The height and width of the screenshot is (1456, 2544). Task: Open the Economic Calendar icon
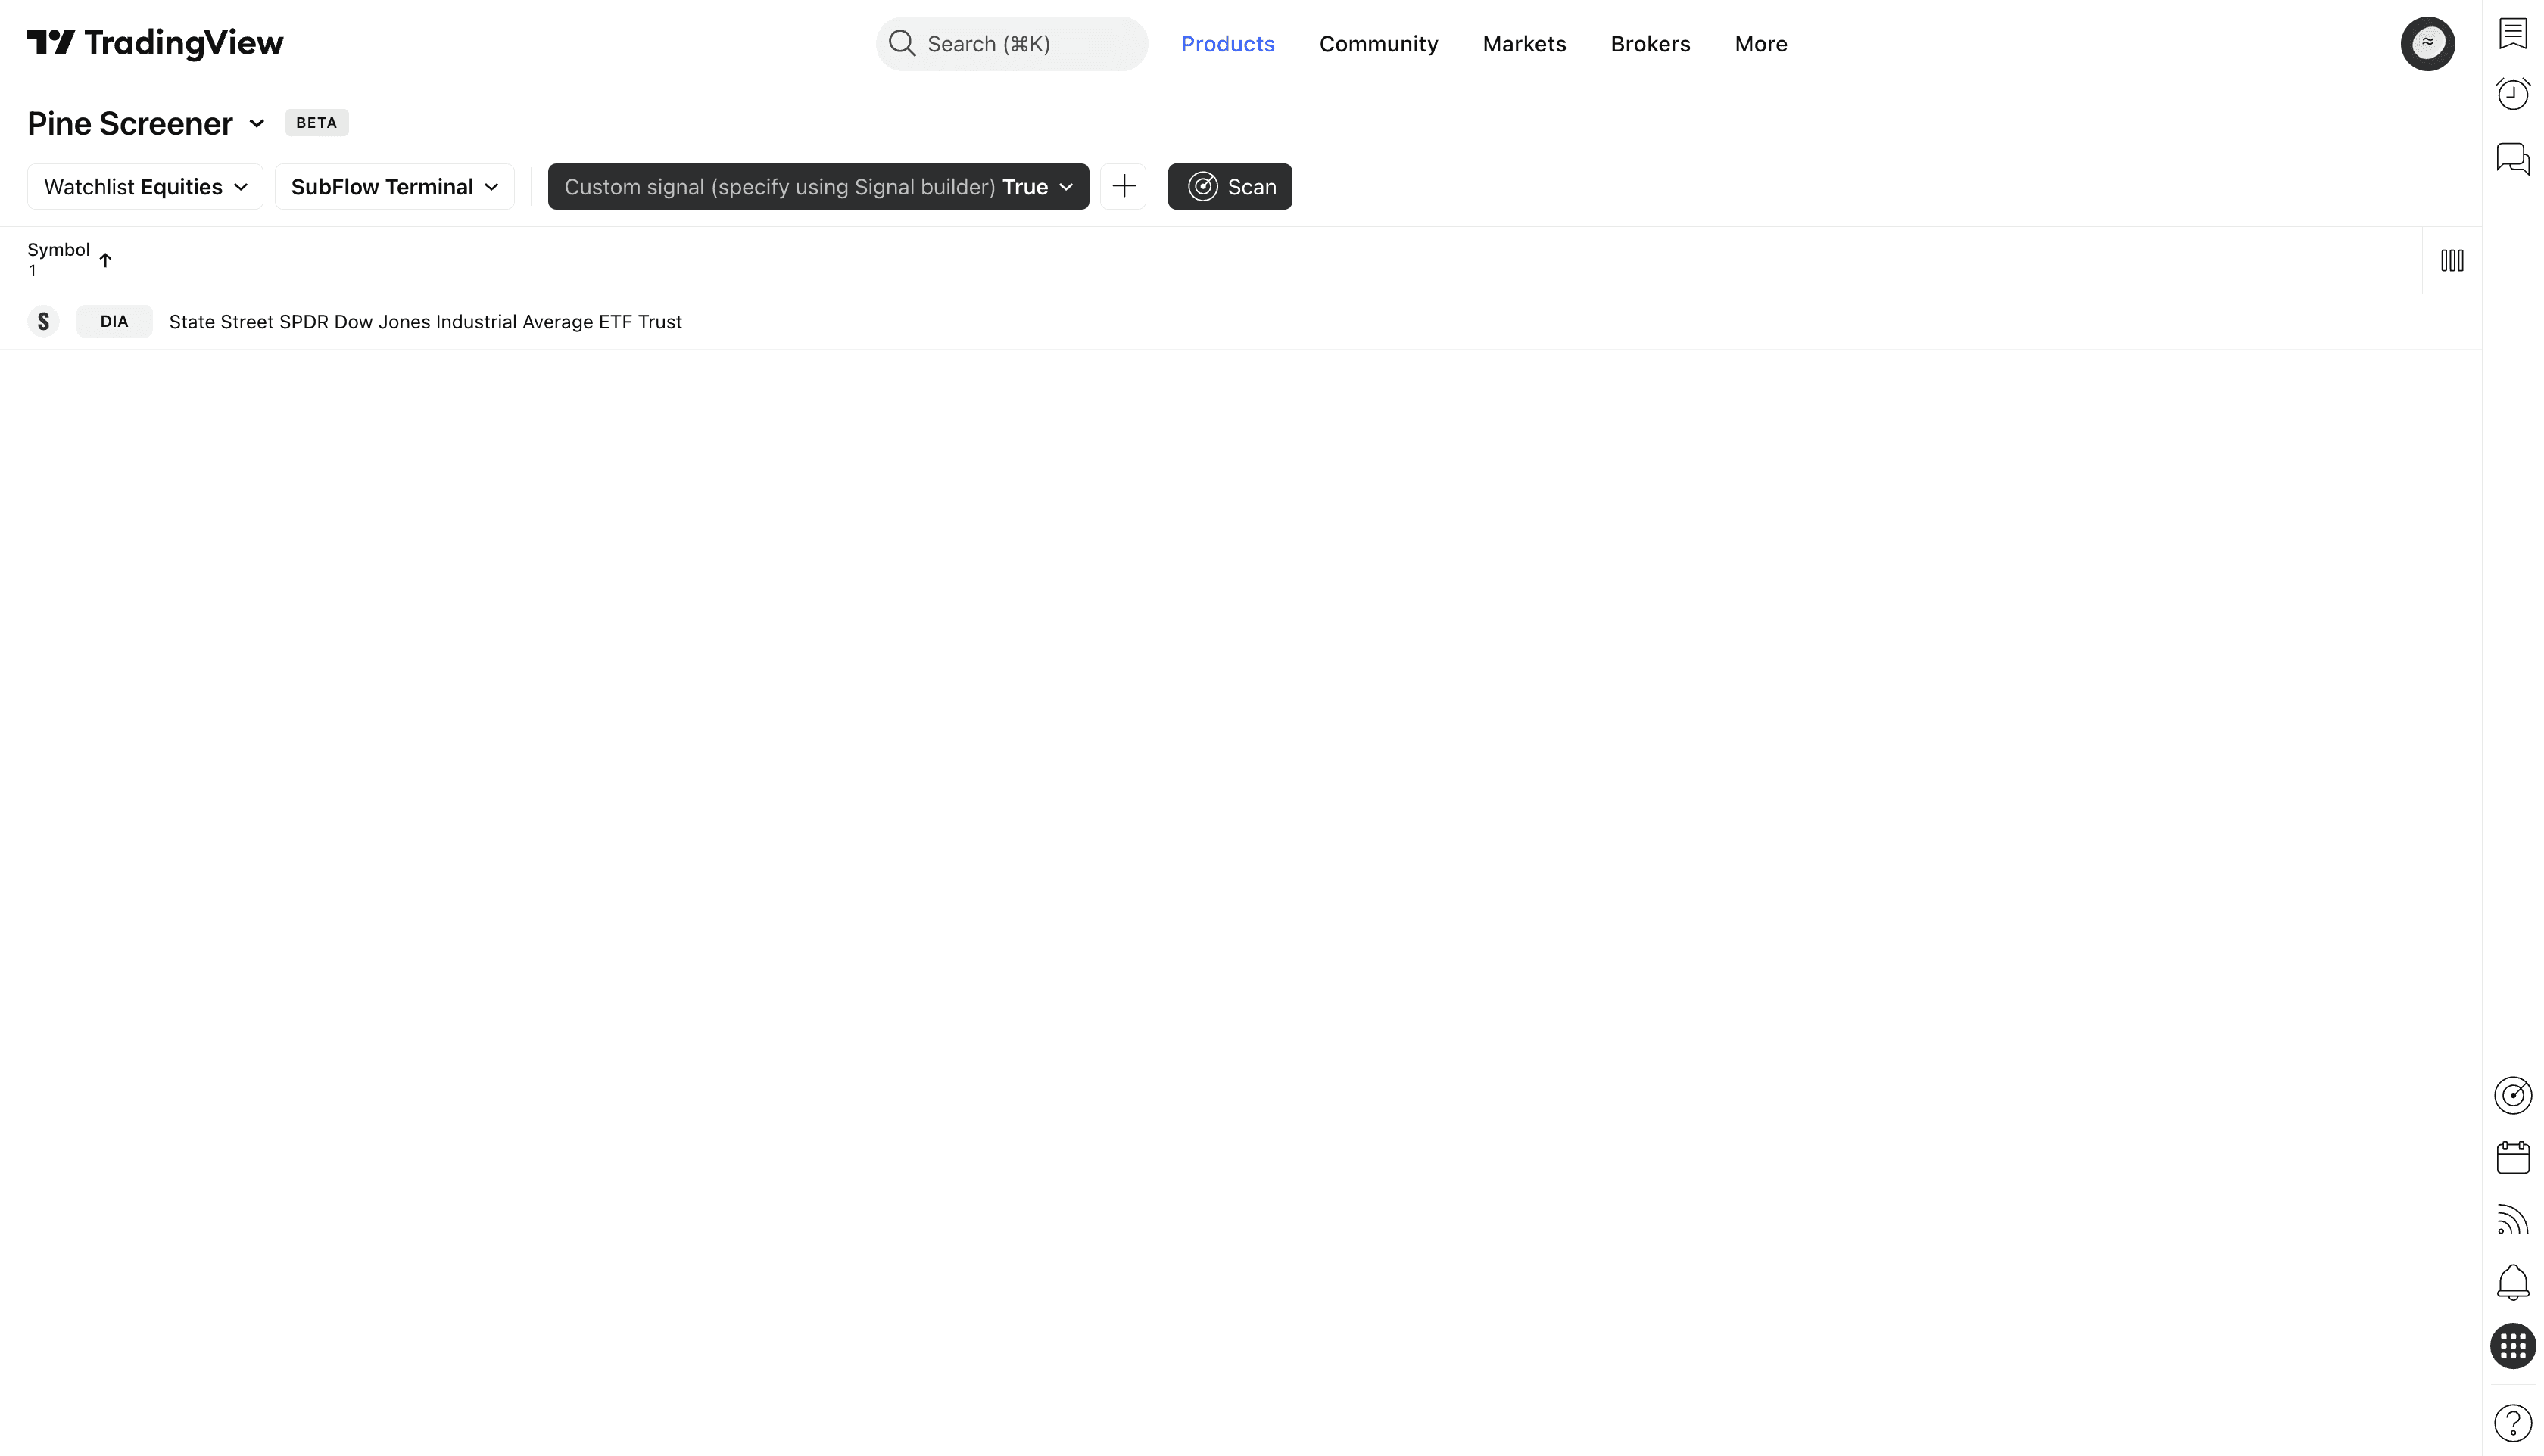[x=2512, y=1157]
